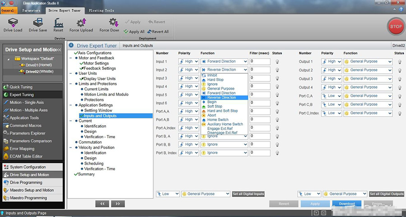Toggle the Output 1 status bulb indicator

(399, 62)
